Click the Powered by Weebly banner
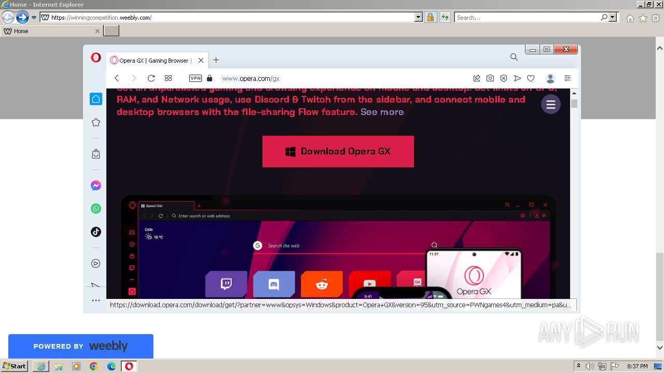The image size is (664, 373). click(81, 346)
